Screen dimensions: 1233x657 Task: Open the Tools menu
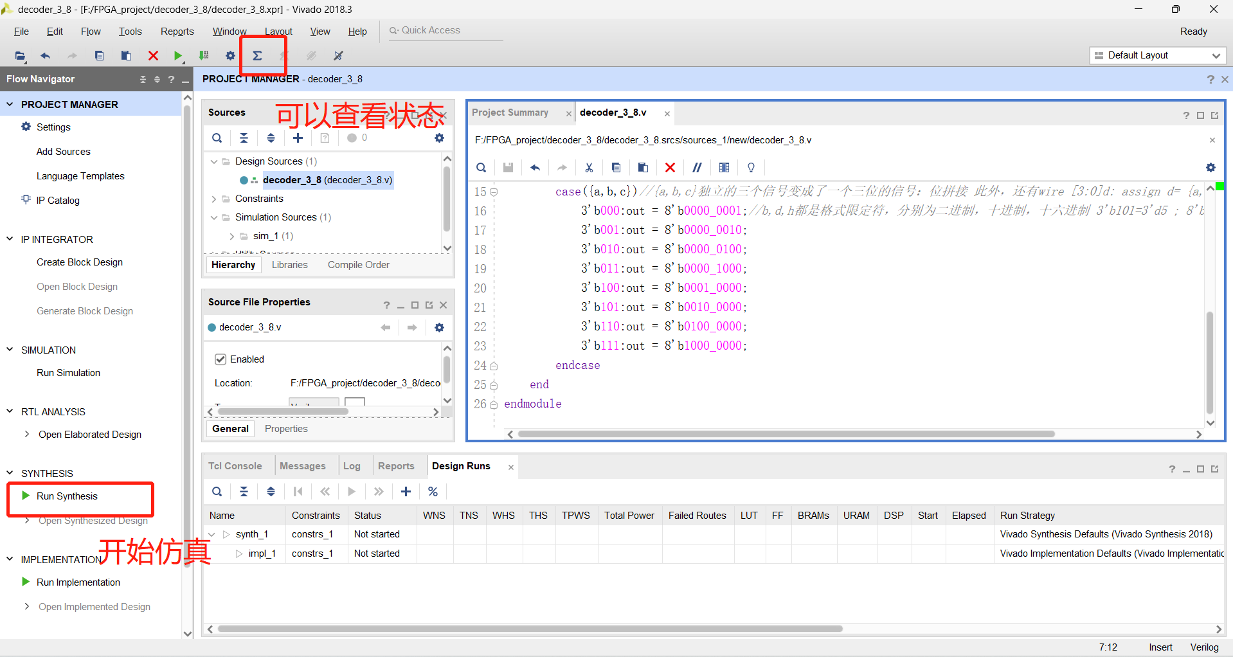pos(130,32)
